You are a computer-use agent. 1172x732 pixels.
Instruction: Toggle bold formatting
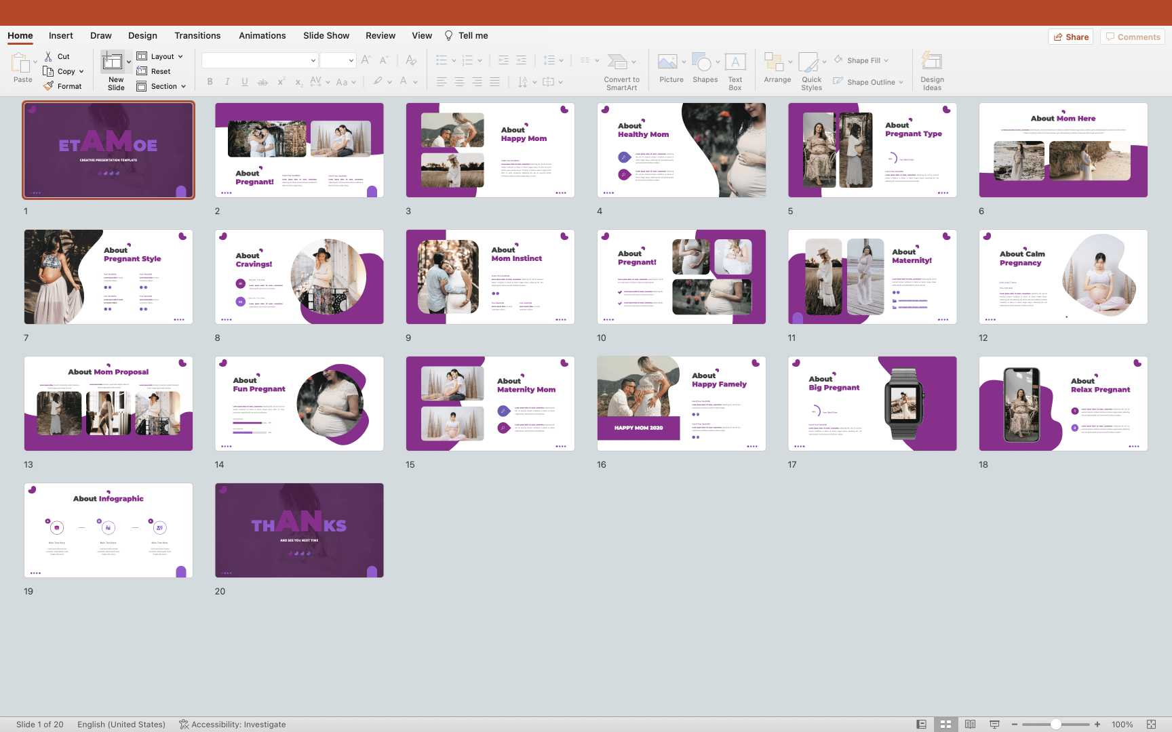click(x=210, y=82)
